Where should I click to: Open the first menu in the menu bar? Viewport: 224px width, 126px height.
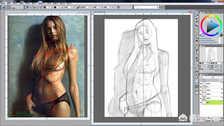click(x=3, y=3)
